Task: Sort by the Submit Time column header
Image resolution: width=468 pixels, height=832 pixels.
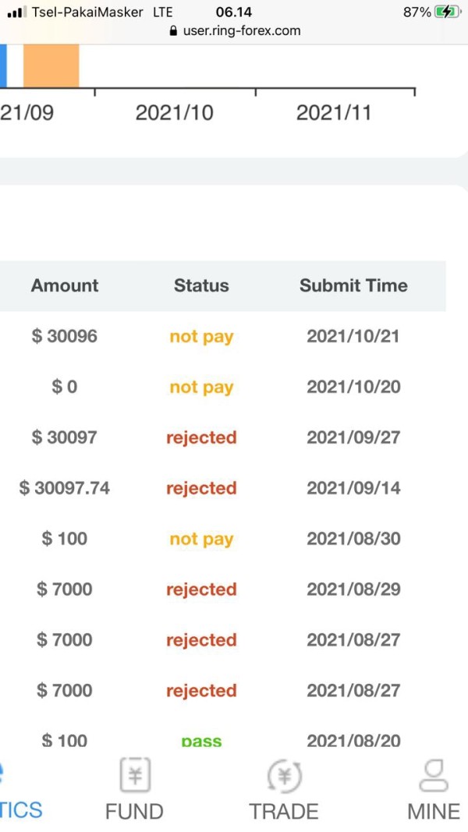Action: coord(353,285)
